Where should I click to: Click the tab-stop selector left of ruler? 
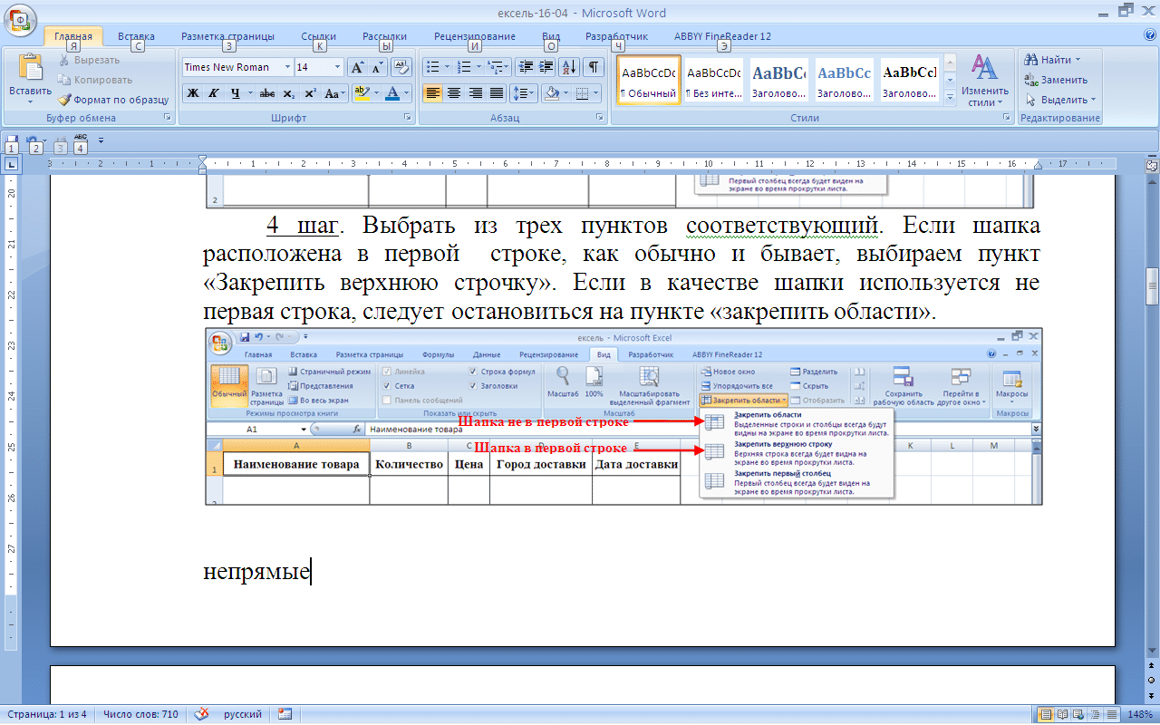(x=12, y=165)
